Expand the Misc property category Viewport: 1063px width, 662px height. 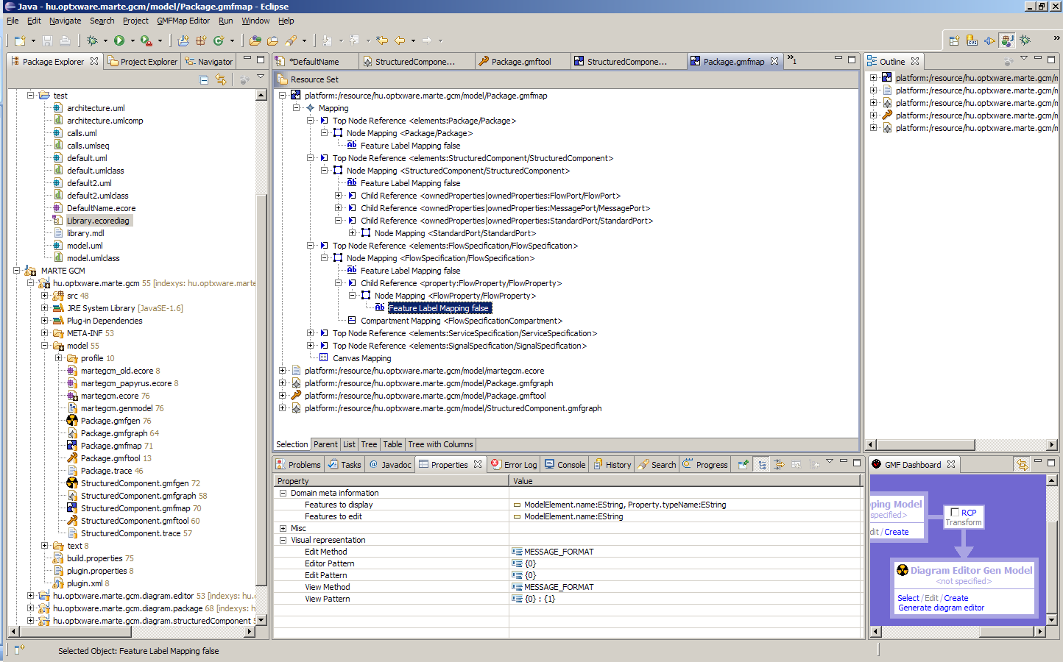283,528
